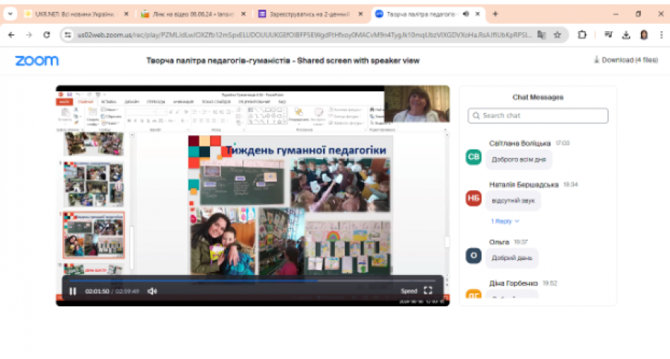Viewport: 670px width, 359px height.
Task: Switch to the 'Зареєструватись на 2-денний' tab
Action: tap(304, 14)
